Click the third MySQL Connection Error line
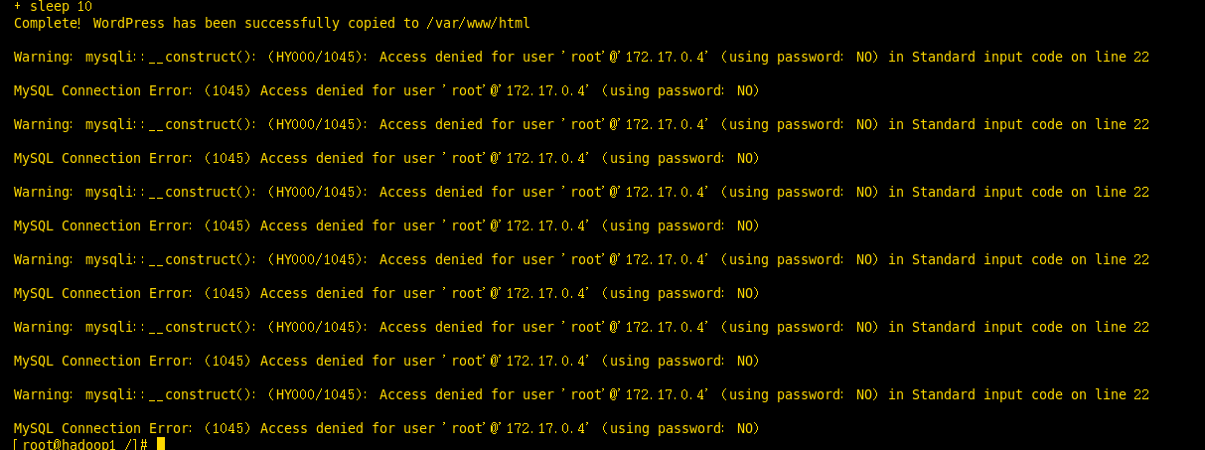 click(x=386, y=226)
